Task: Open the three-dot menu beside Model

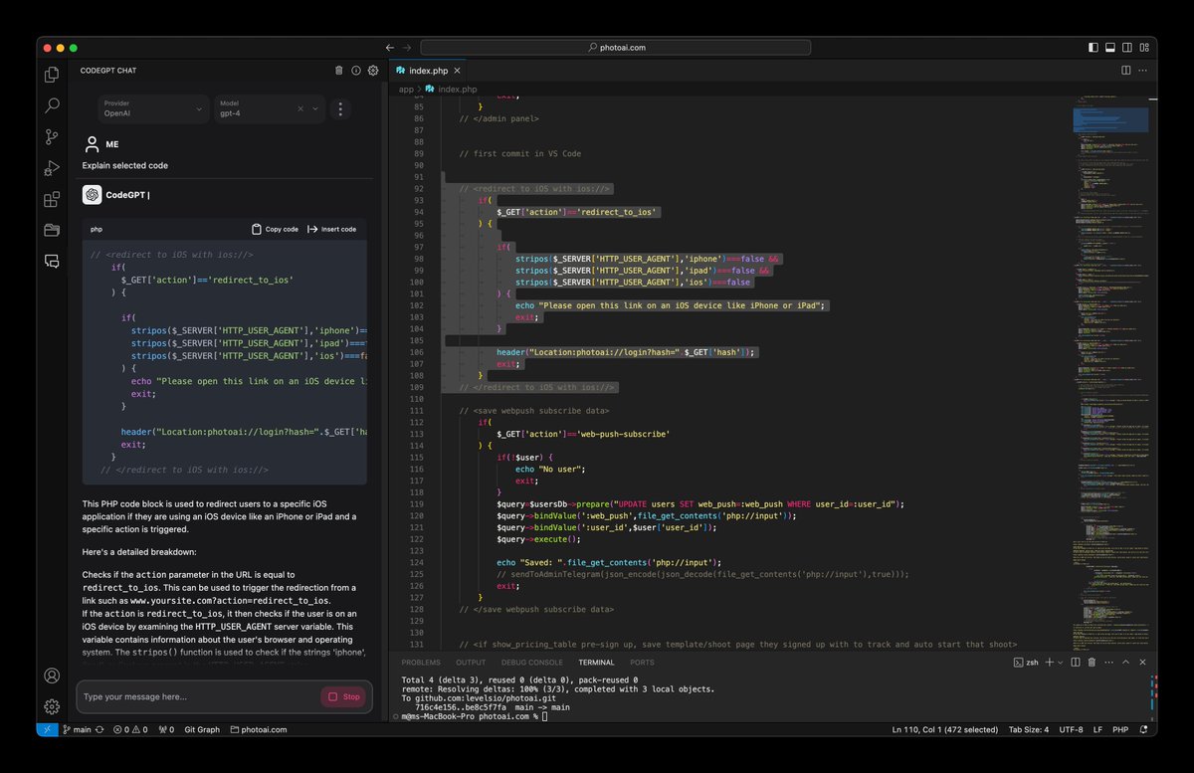Action: (x=340, y=109)
